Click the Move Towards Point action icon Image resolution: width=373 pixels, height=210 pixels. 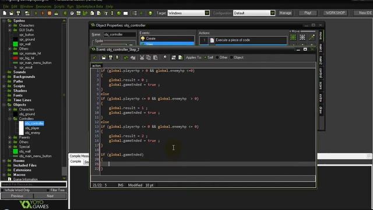(312, 37)
